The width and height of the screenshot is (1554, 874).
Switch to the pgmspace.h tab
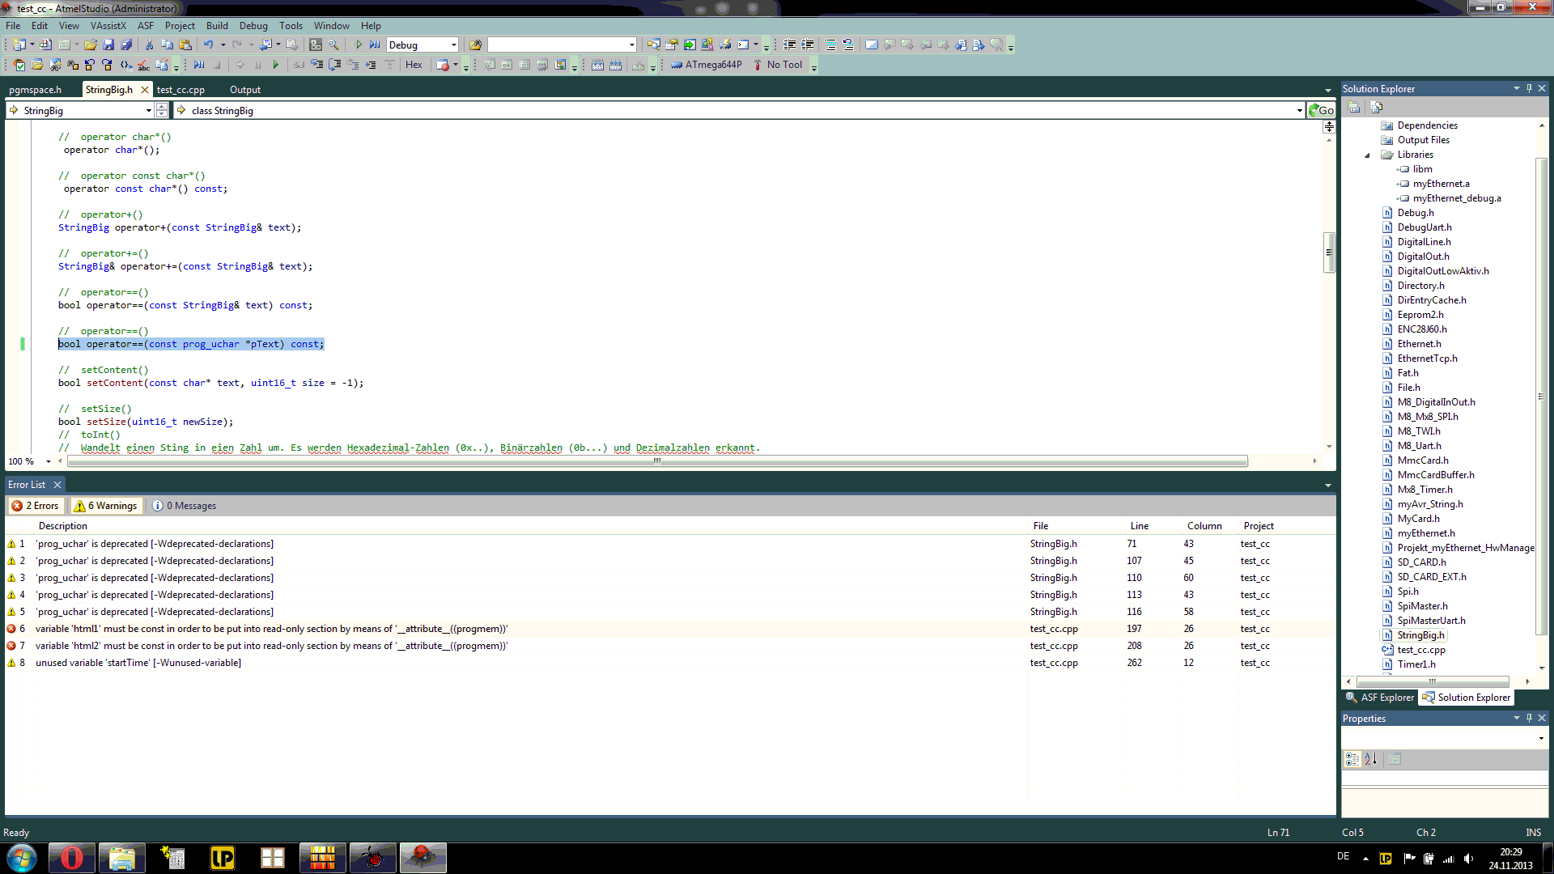click(35, 90)
